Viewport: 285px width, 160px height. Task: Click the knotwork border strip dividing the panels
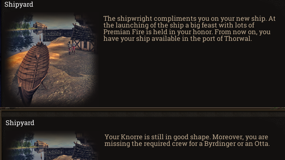coord(142,114)
